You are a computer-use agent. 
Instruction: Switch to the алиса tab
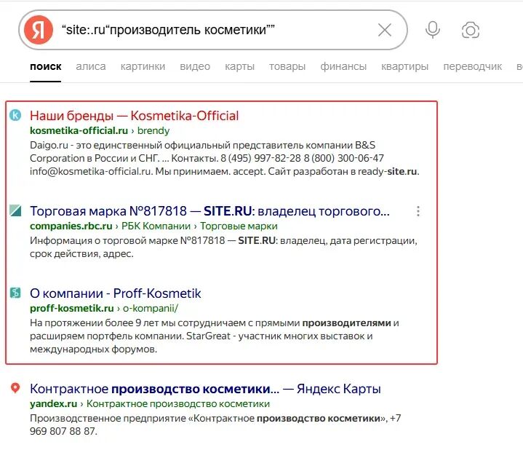tap(91, 66)
